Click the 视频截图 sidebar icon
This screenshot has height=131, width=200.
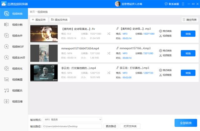[6, 80]
